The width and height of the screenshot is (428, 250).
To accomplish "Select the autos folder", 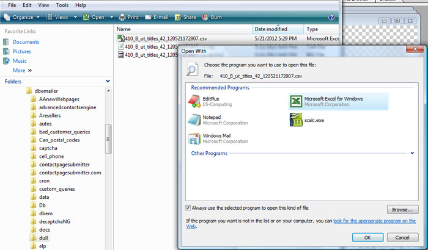I will (x=41, y=124).
